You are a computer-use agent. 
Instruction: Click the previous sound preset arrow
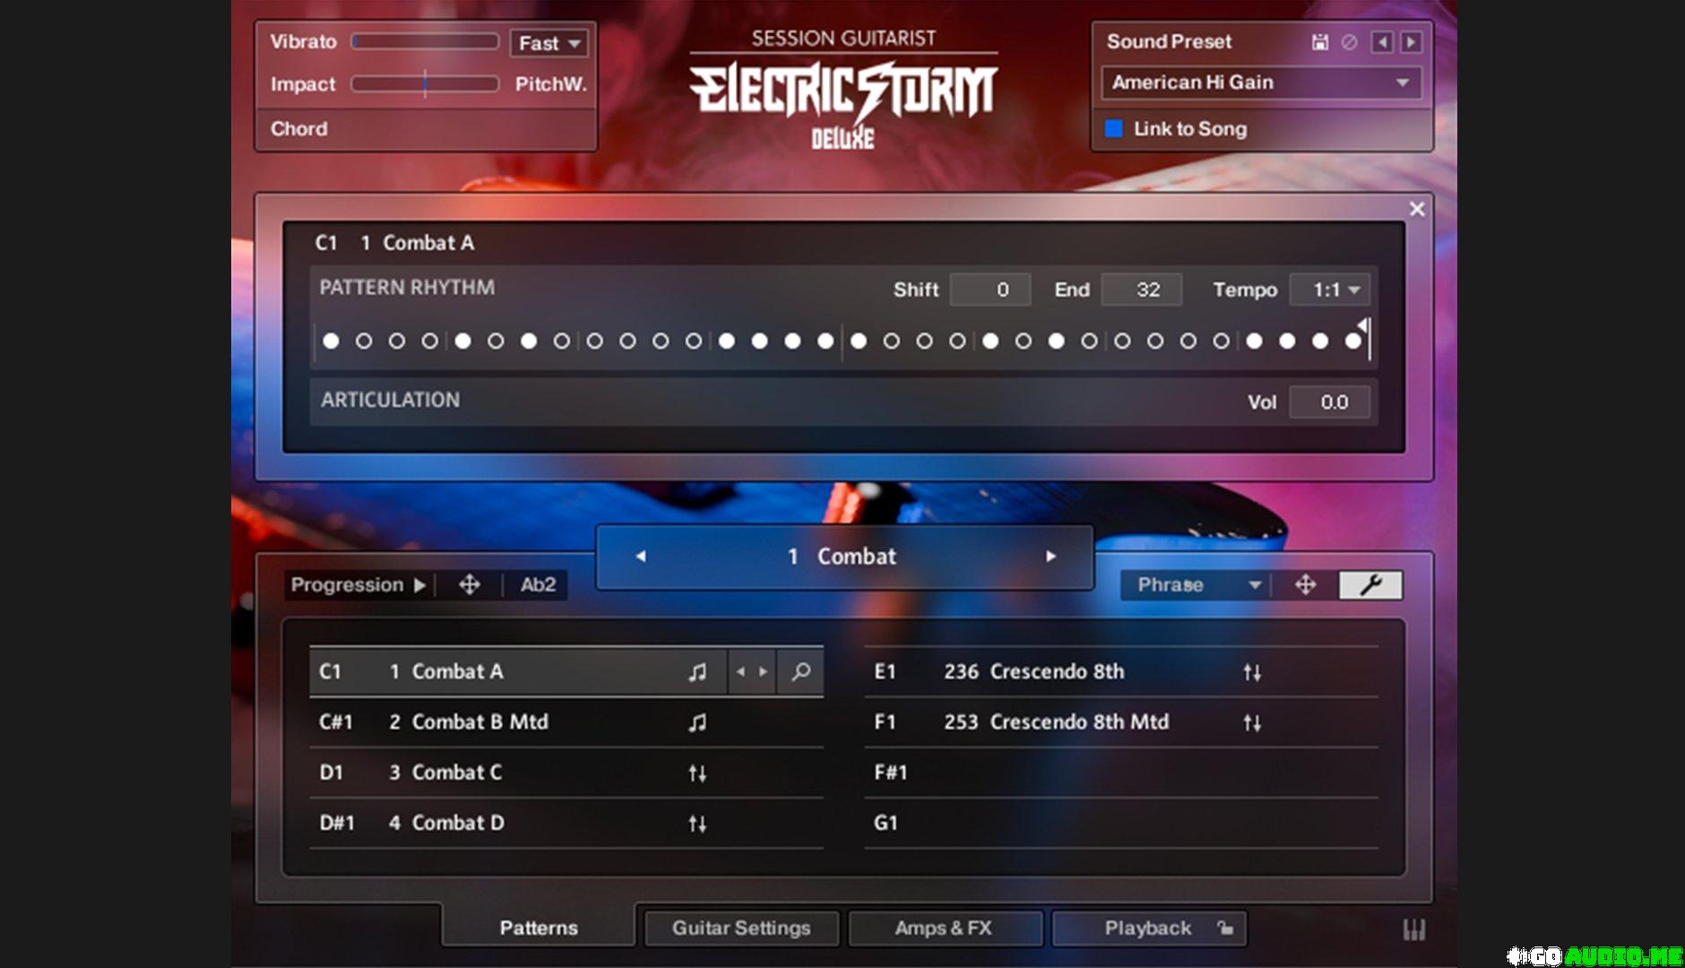pos(1382,42)
